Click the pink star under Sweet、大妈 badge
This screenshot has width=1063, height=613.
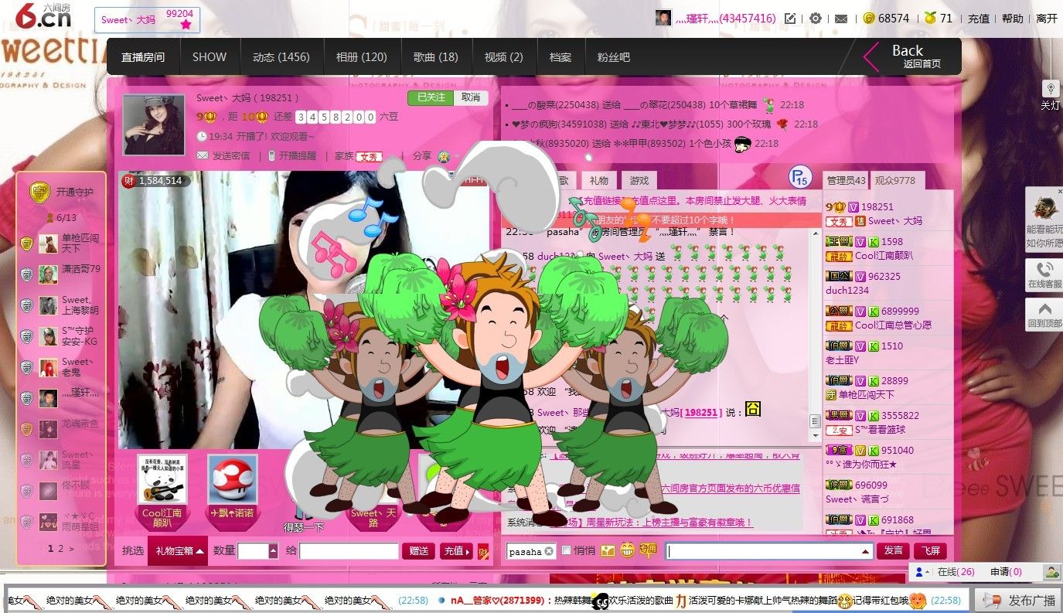tap(186, 25)
